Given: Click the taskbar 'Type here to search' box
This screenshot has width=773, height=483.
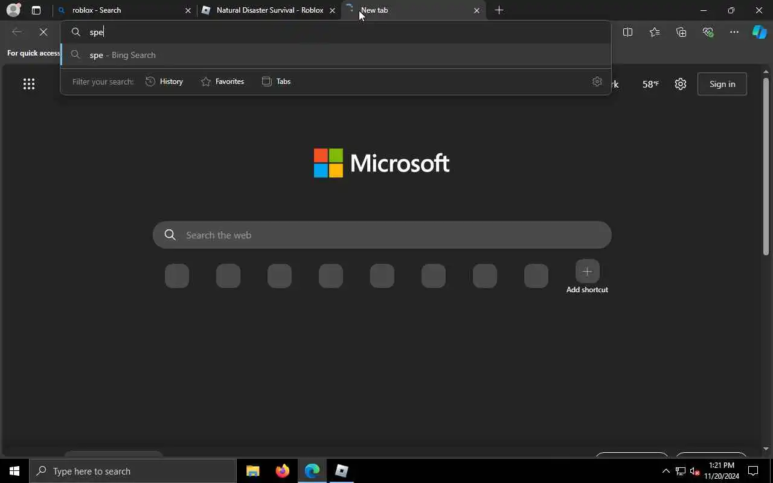Looking at the screenshot, I should (x=133, y=471).
